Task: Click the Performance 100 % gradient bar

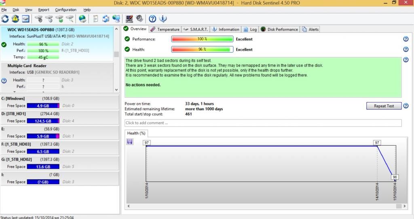Action: [x=202, y=39]
